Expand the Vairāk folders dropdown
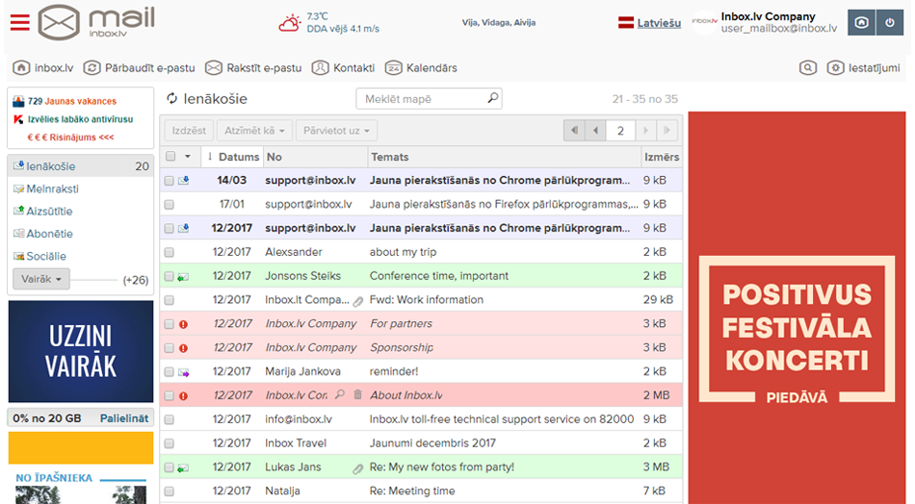The image size is (915, 504). (x=42, y=279)
